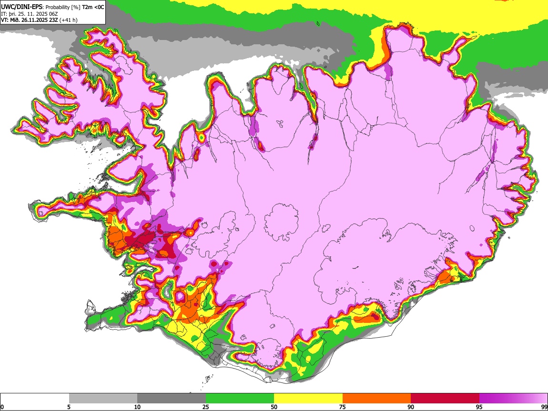Click the legend label '0'
Viewport: 548px width, 411px height.
coord(2,407)
